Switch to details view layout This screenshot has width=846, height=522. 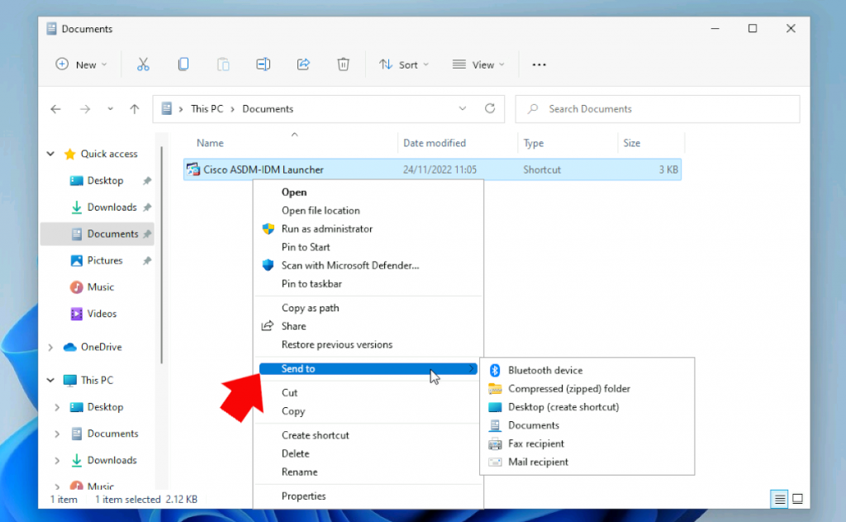(778, 499)
